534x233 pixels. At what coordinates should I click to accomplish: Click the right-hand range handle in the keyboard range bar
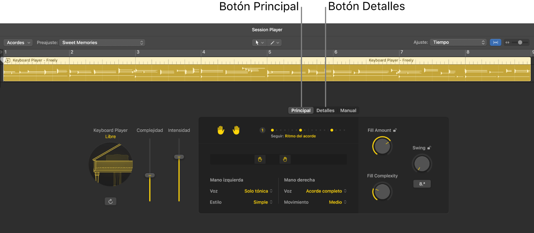[x=285, y=159]
